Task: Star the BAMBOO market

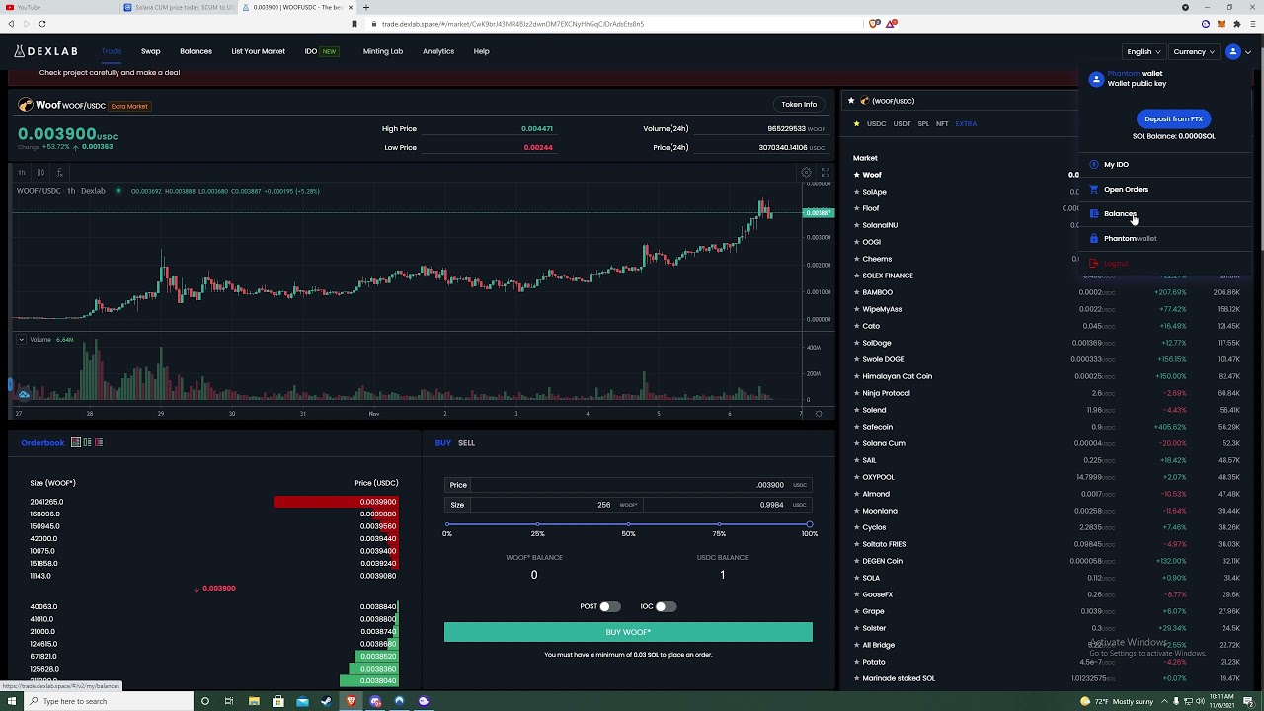Action: pyautogui.click(x=857, y=292)
